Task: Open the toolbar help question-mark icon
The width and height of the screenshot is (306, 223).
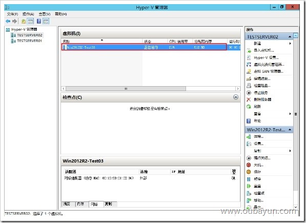Action: tap(39, 21)
